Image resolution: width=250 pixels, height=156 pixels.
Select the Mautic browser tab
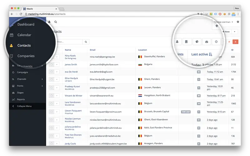pyautogui.click(x=40, y=9)
